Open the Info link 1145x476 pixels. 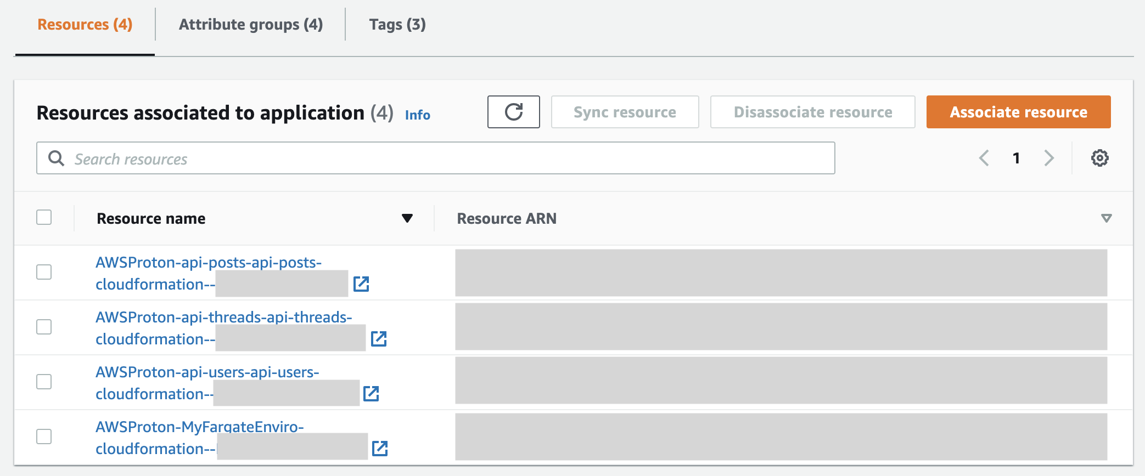[x=418, y=115]
